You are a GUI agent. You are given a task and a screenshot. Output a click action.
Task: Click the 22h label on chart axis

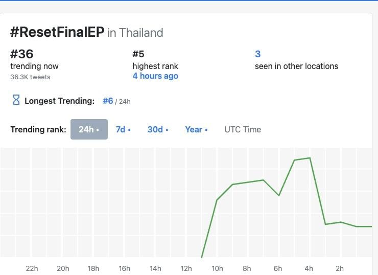pos(32,268)
